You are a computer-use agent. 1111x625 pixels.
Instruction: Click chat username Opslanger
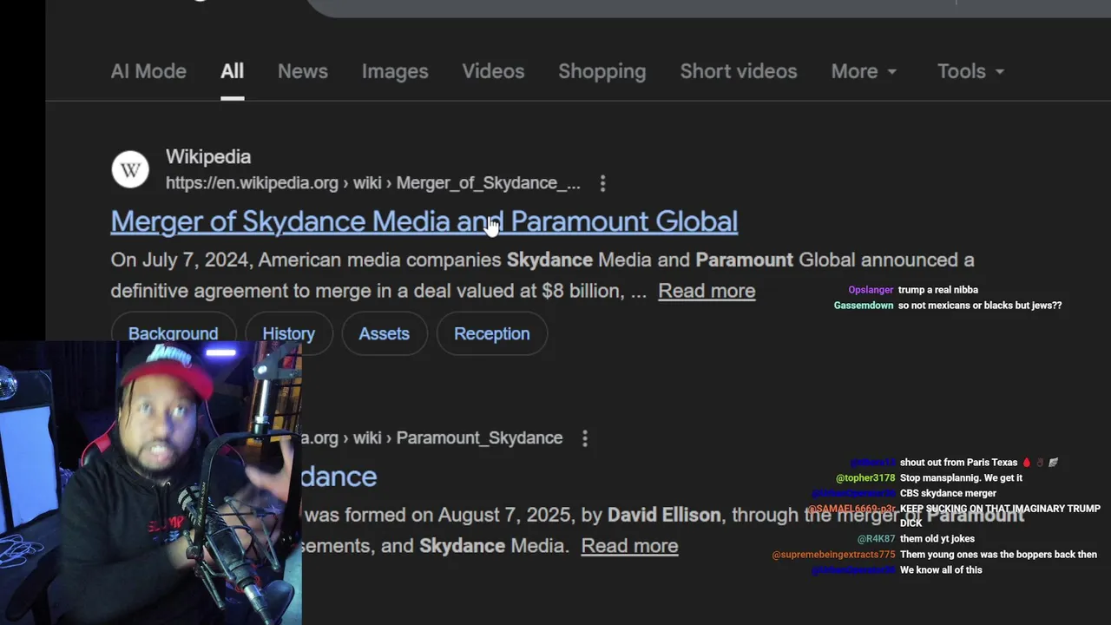(x=871, y=290)
